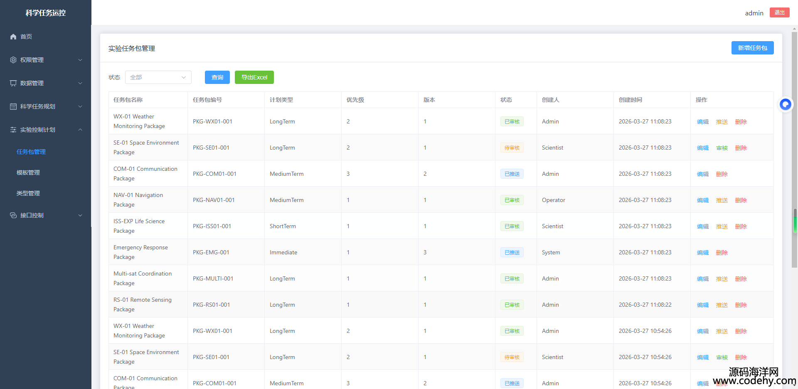The image size is (798, 389).
Task: Click the 实验控制计划 sliders icon
Action: tap(13, 130)
